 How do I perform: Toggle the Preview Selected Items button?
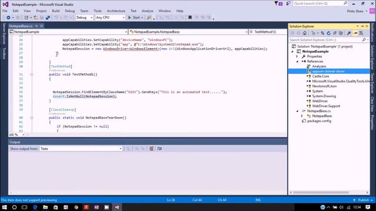pyautogui.click(x=355, y=33)
